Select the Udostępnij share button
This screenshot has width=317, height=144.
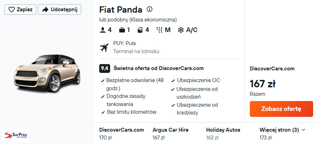point(59,10)
